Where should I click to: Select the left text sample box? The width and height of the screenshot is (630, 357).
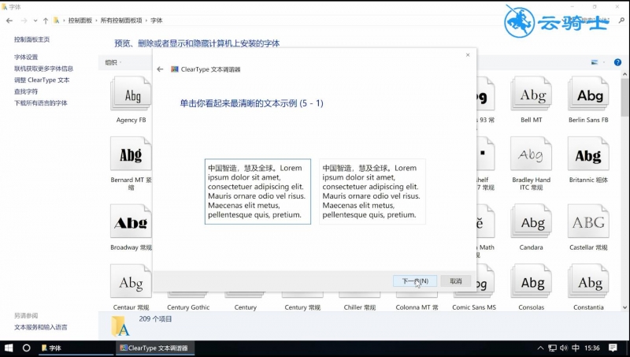pos(258,192)
